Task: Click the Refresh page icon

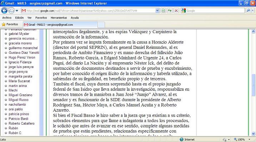Action: point(170,11)
